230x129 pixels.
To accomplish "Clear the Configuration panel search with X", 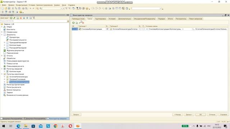I will pyautogui.click(x=68, y=21).
